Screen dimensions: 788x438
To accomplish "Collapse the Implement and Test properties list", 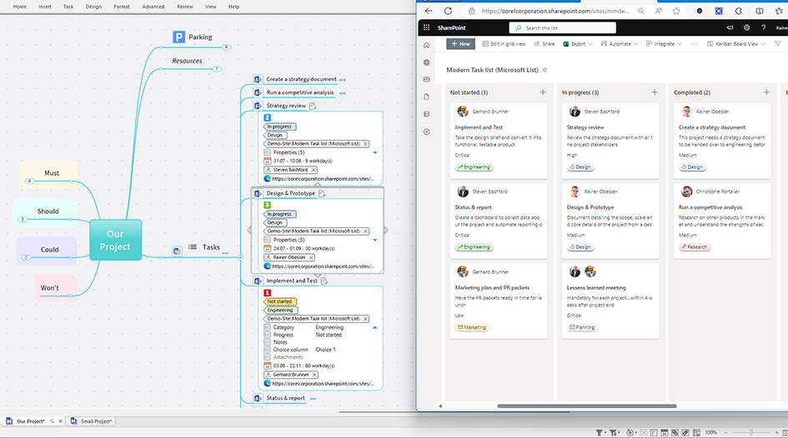I will tap(374, 327).
